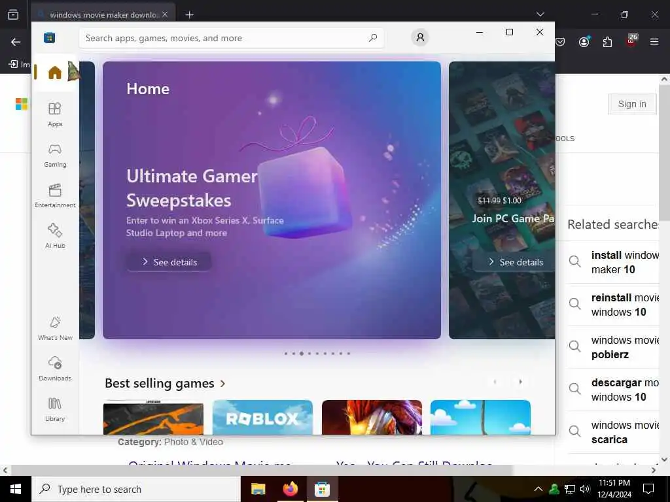670x502 pixels.
Task: Search related: windows movie scarica
Action: [x=612, y=433]
